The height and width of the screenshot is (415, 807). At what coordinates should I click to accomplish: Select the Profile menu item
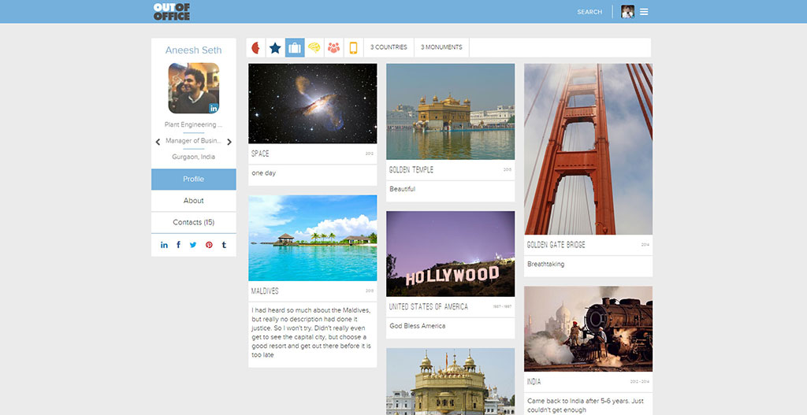(x=194, y=179)
